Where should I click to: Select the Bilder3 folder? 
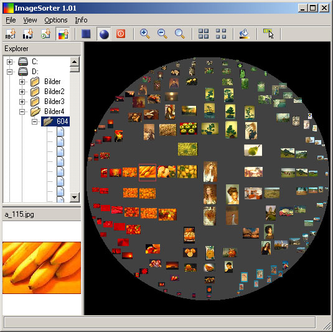54,102
